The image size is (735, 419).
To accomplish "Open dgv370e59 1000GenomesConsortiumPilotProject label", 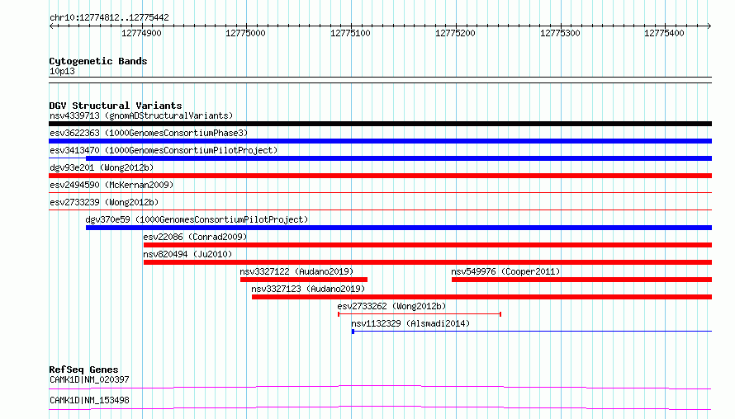I will point(197,219).
